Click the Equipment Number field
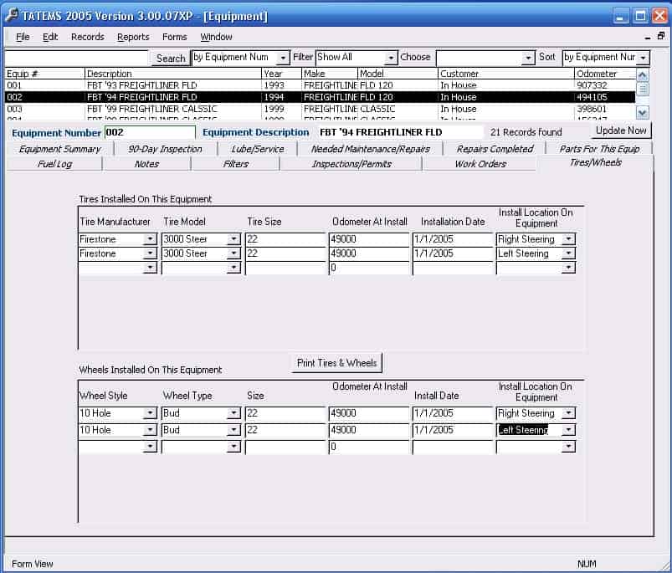Screen dimensions: 672x573 150,132
